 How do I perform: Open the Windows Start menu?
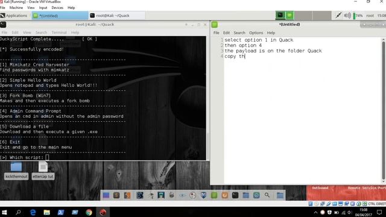point(4,212)
